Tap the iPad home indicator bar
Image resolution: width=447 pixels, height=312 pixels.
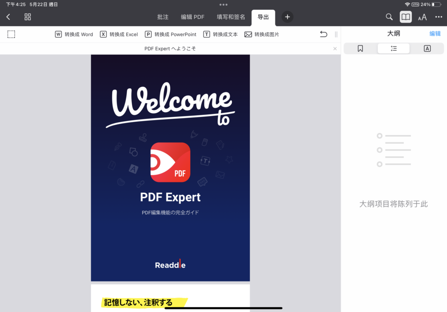point(223,308)
